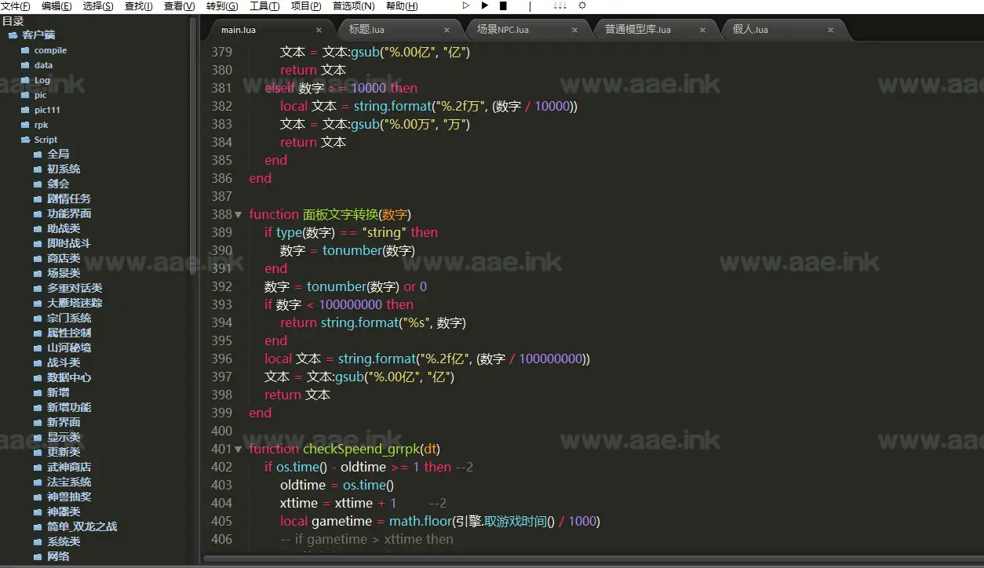Click the rpk folder icon
This screenshot has width=984, height=568.
(25, 125)
